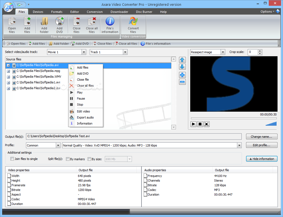Viewport: 283px width, 217px height.
Task: Click the blue plus add button
Action: 182,75
